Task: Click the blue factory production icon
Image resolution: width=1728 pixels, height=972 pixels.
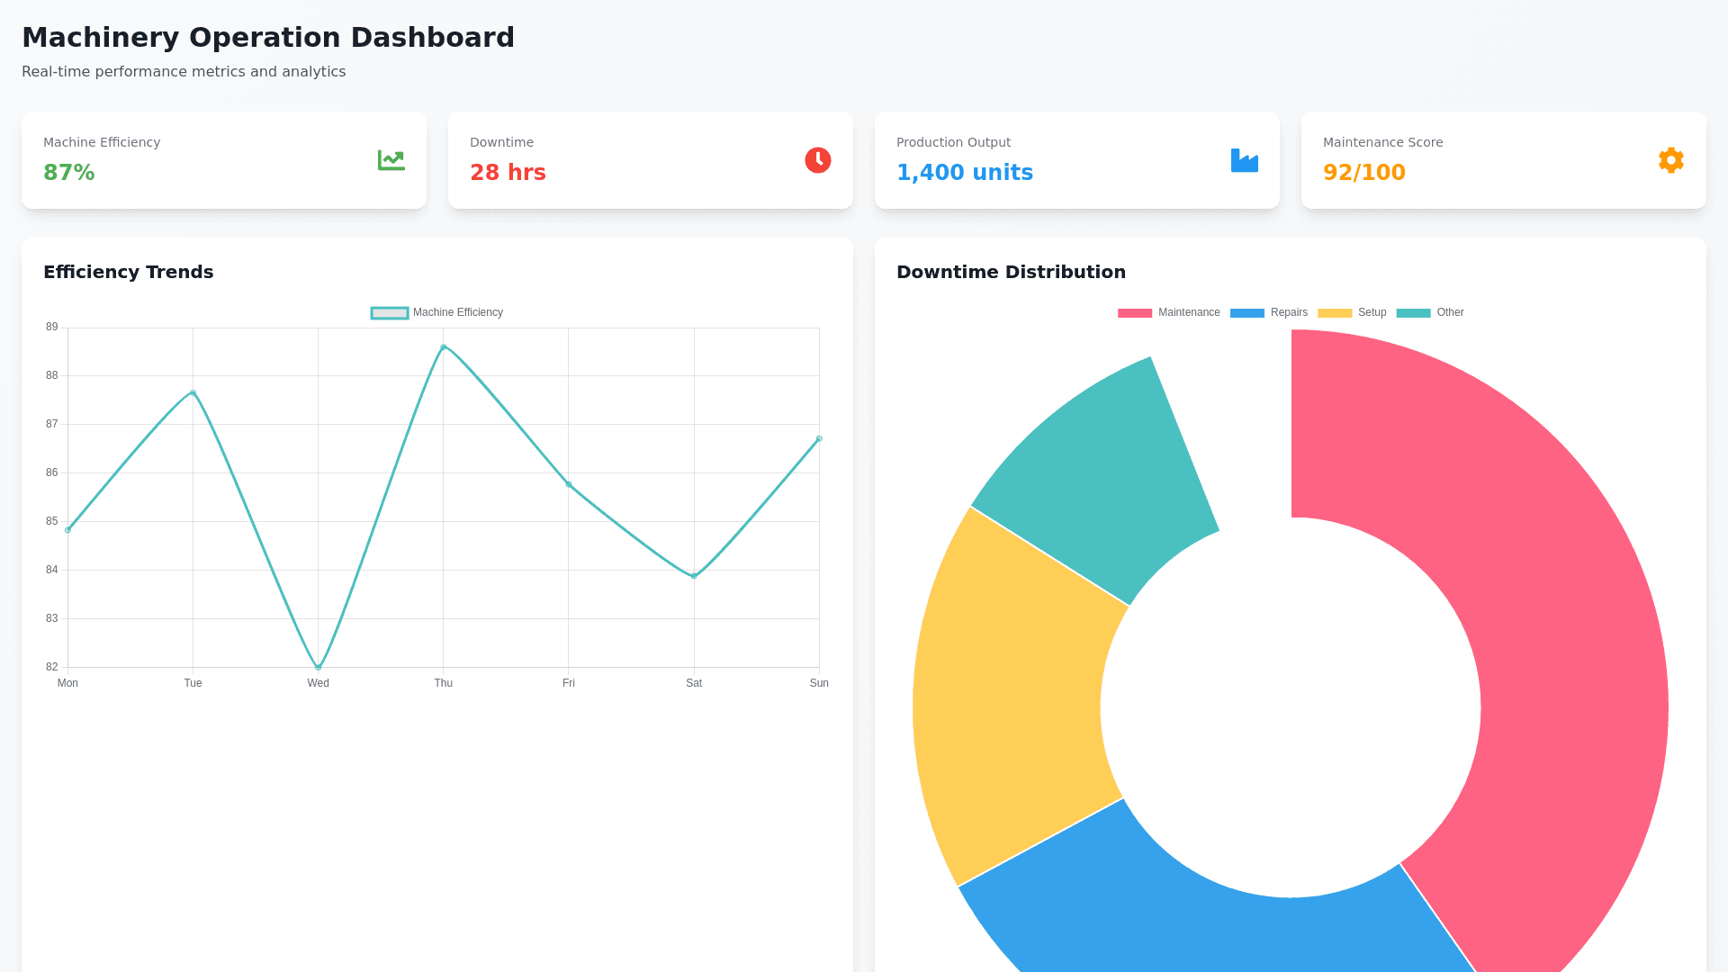Action: pyautogui.click(x=1244, y=160)
